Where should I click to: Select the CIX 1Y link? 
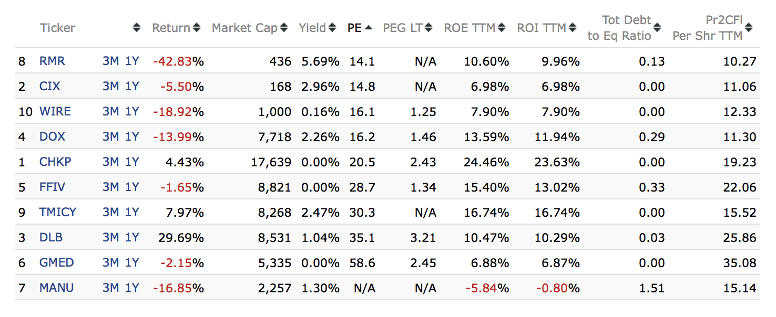[132, 87]
